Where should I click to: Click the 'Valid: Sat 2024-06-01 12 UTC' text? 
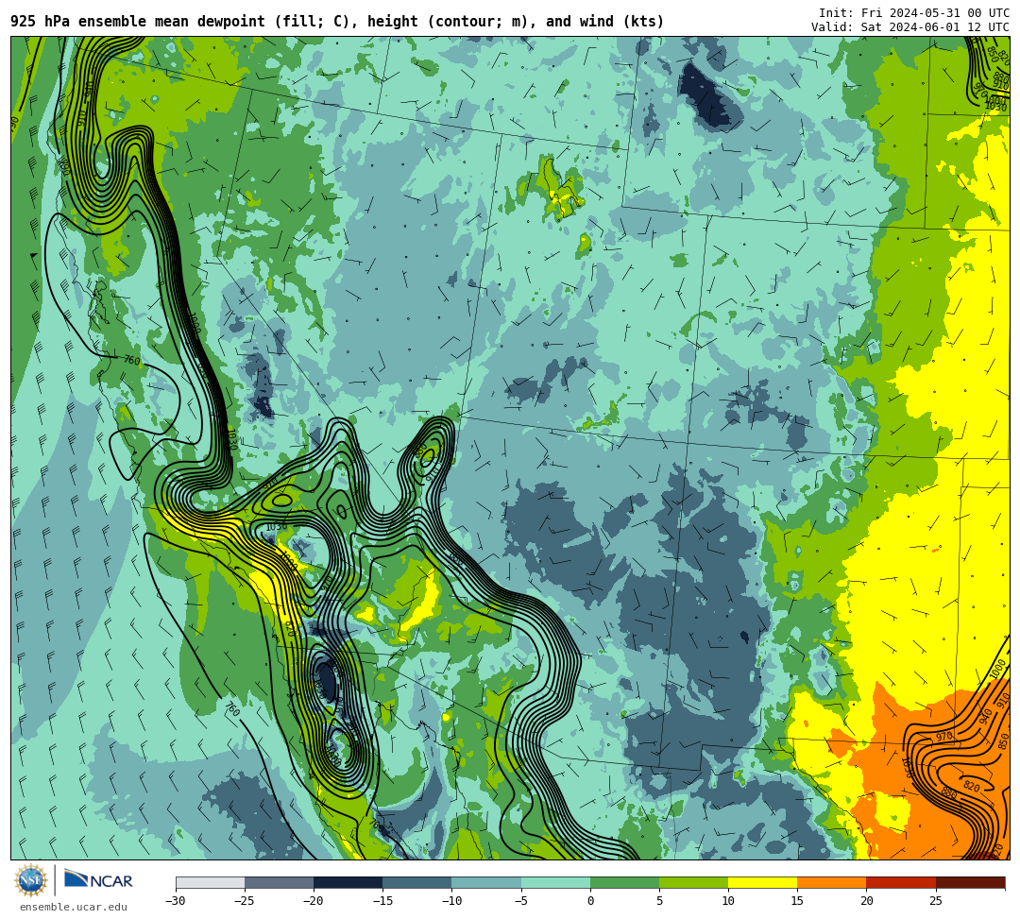(910, 26)
